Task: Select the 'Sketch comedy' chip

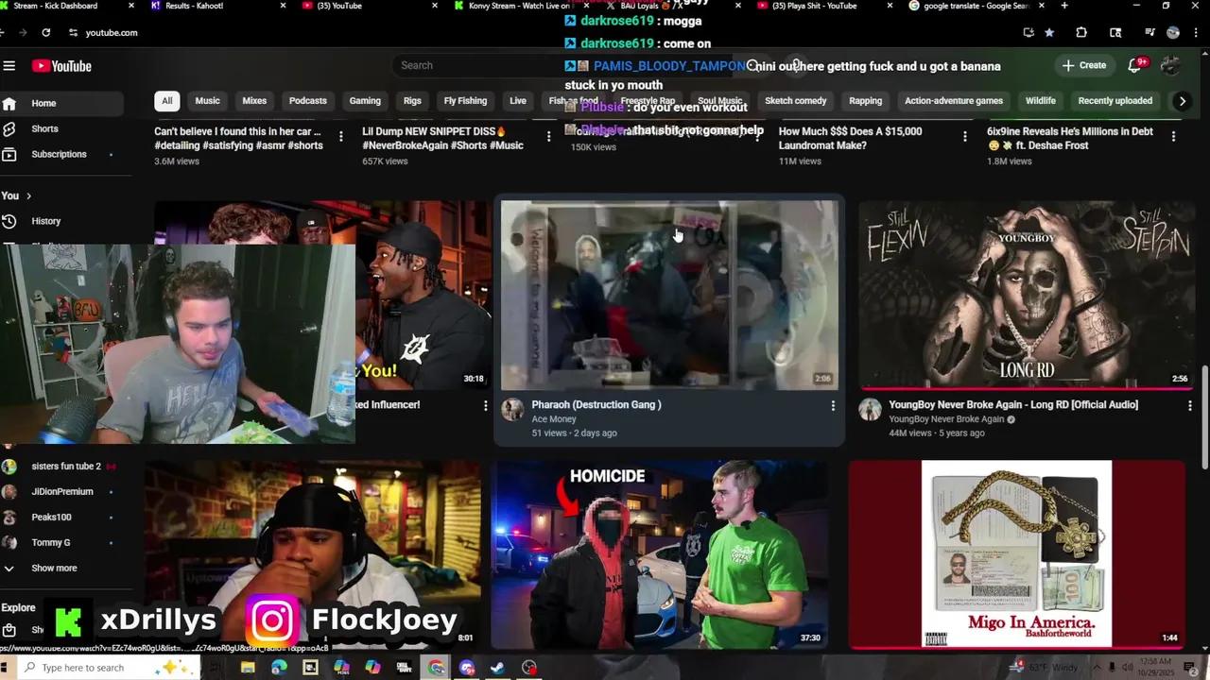Action: [795, 101]
